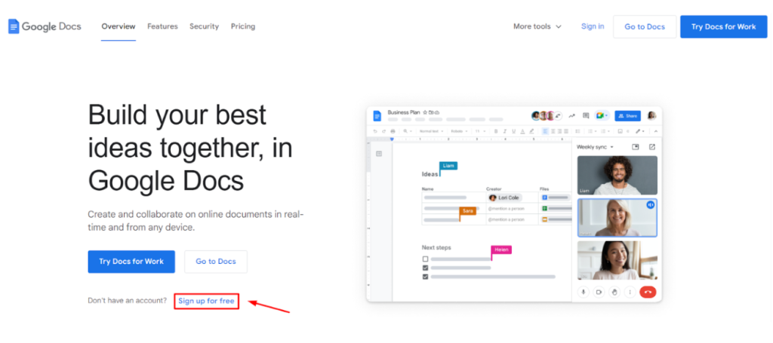Open the Normal text style dropdown in preview

431,131
